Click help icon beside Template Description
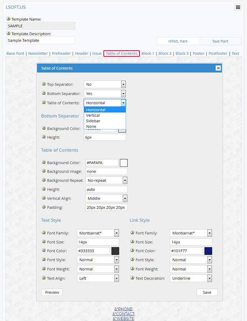Image resolution: width=247 pixels, height=321 pixels. point(8,33)
